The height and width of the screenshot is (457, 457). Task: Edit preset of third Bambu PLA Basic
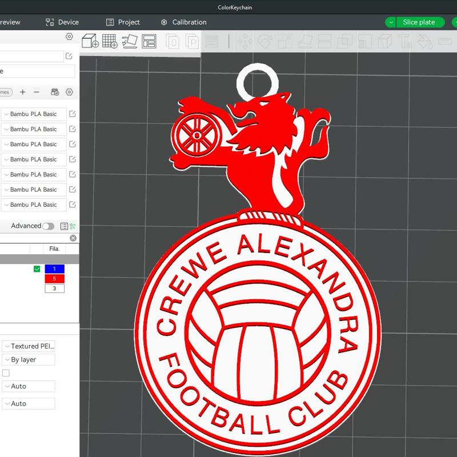click(x=73, y=145)
